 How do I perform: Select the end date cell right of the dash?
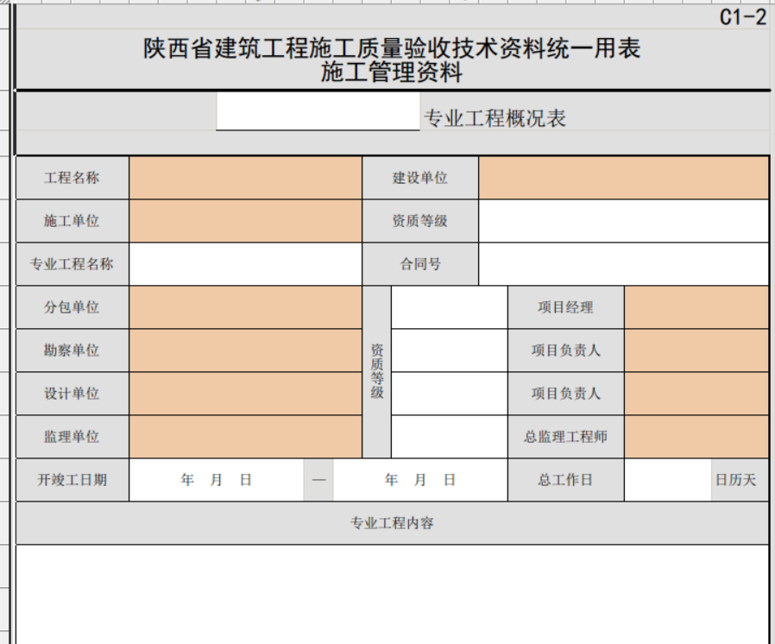pos(420,480)
